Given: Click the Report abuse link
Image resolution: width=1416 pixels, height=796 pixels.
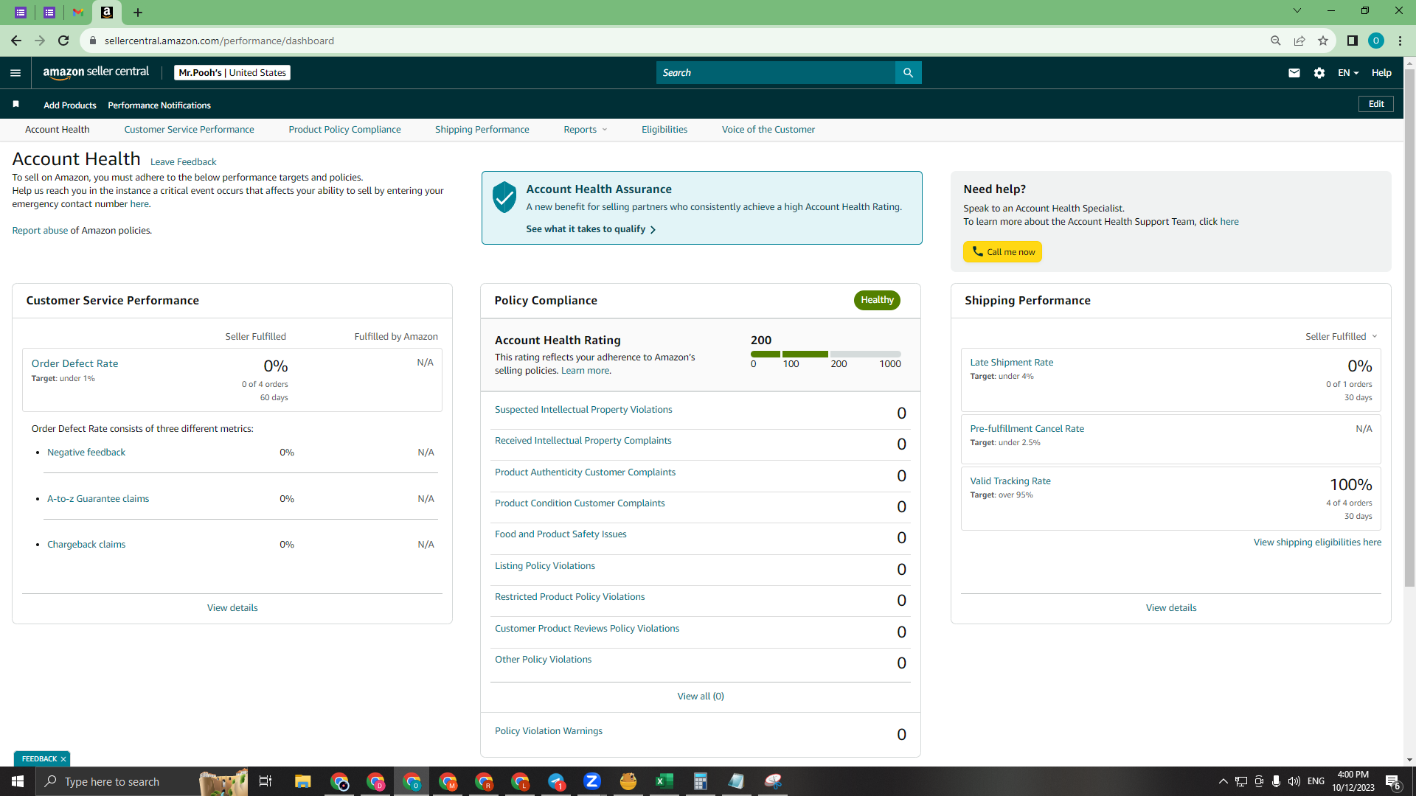Looking at the screenshot, I should (40, 230).
